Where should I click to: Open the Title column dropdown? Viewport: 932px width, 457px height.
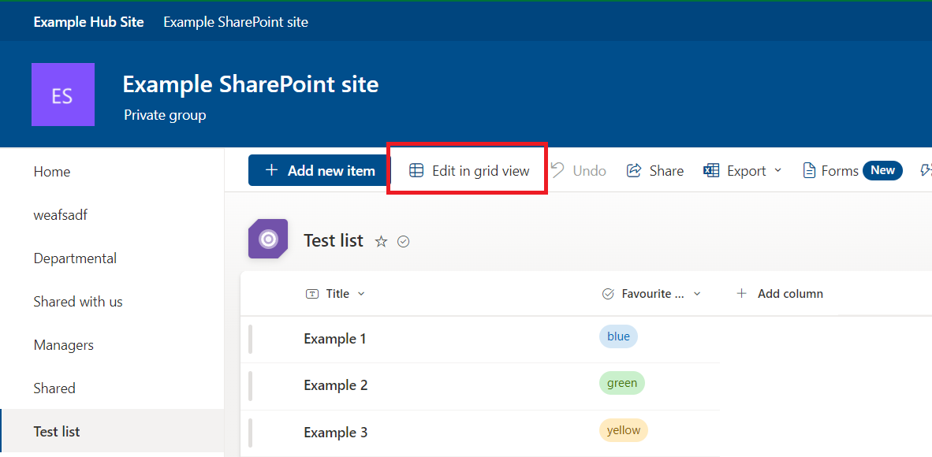361,293
